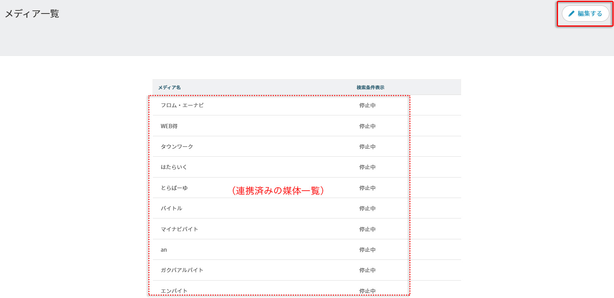Click 停止中 status for マイナビバイト

[x=367, y=229]
